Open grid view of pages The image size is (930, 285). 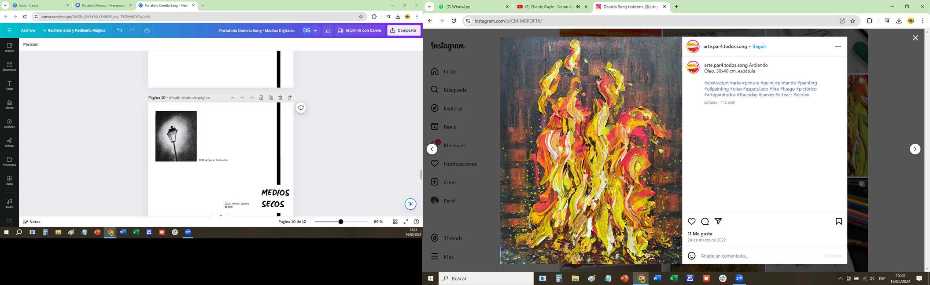[395, 222]
